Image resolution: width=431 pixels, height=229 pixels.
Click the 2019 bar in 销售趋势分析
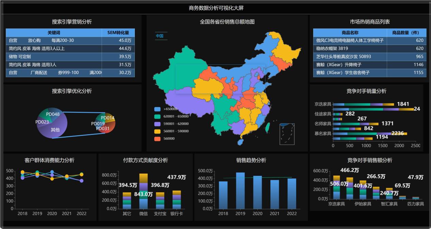coord(240,190)
